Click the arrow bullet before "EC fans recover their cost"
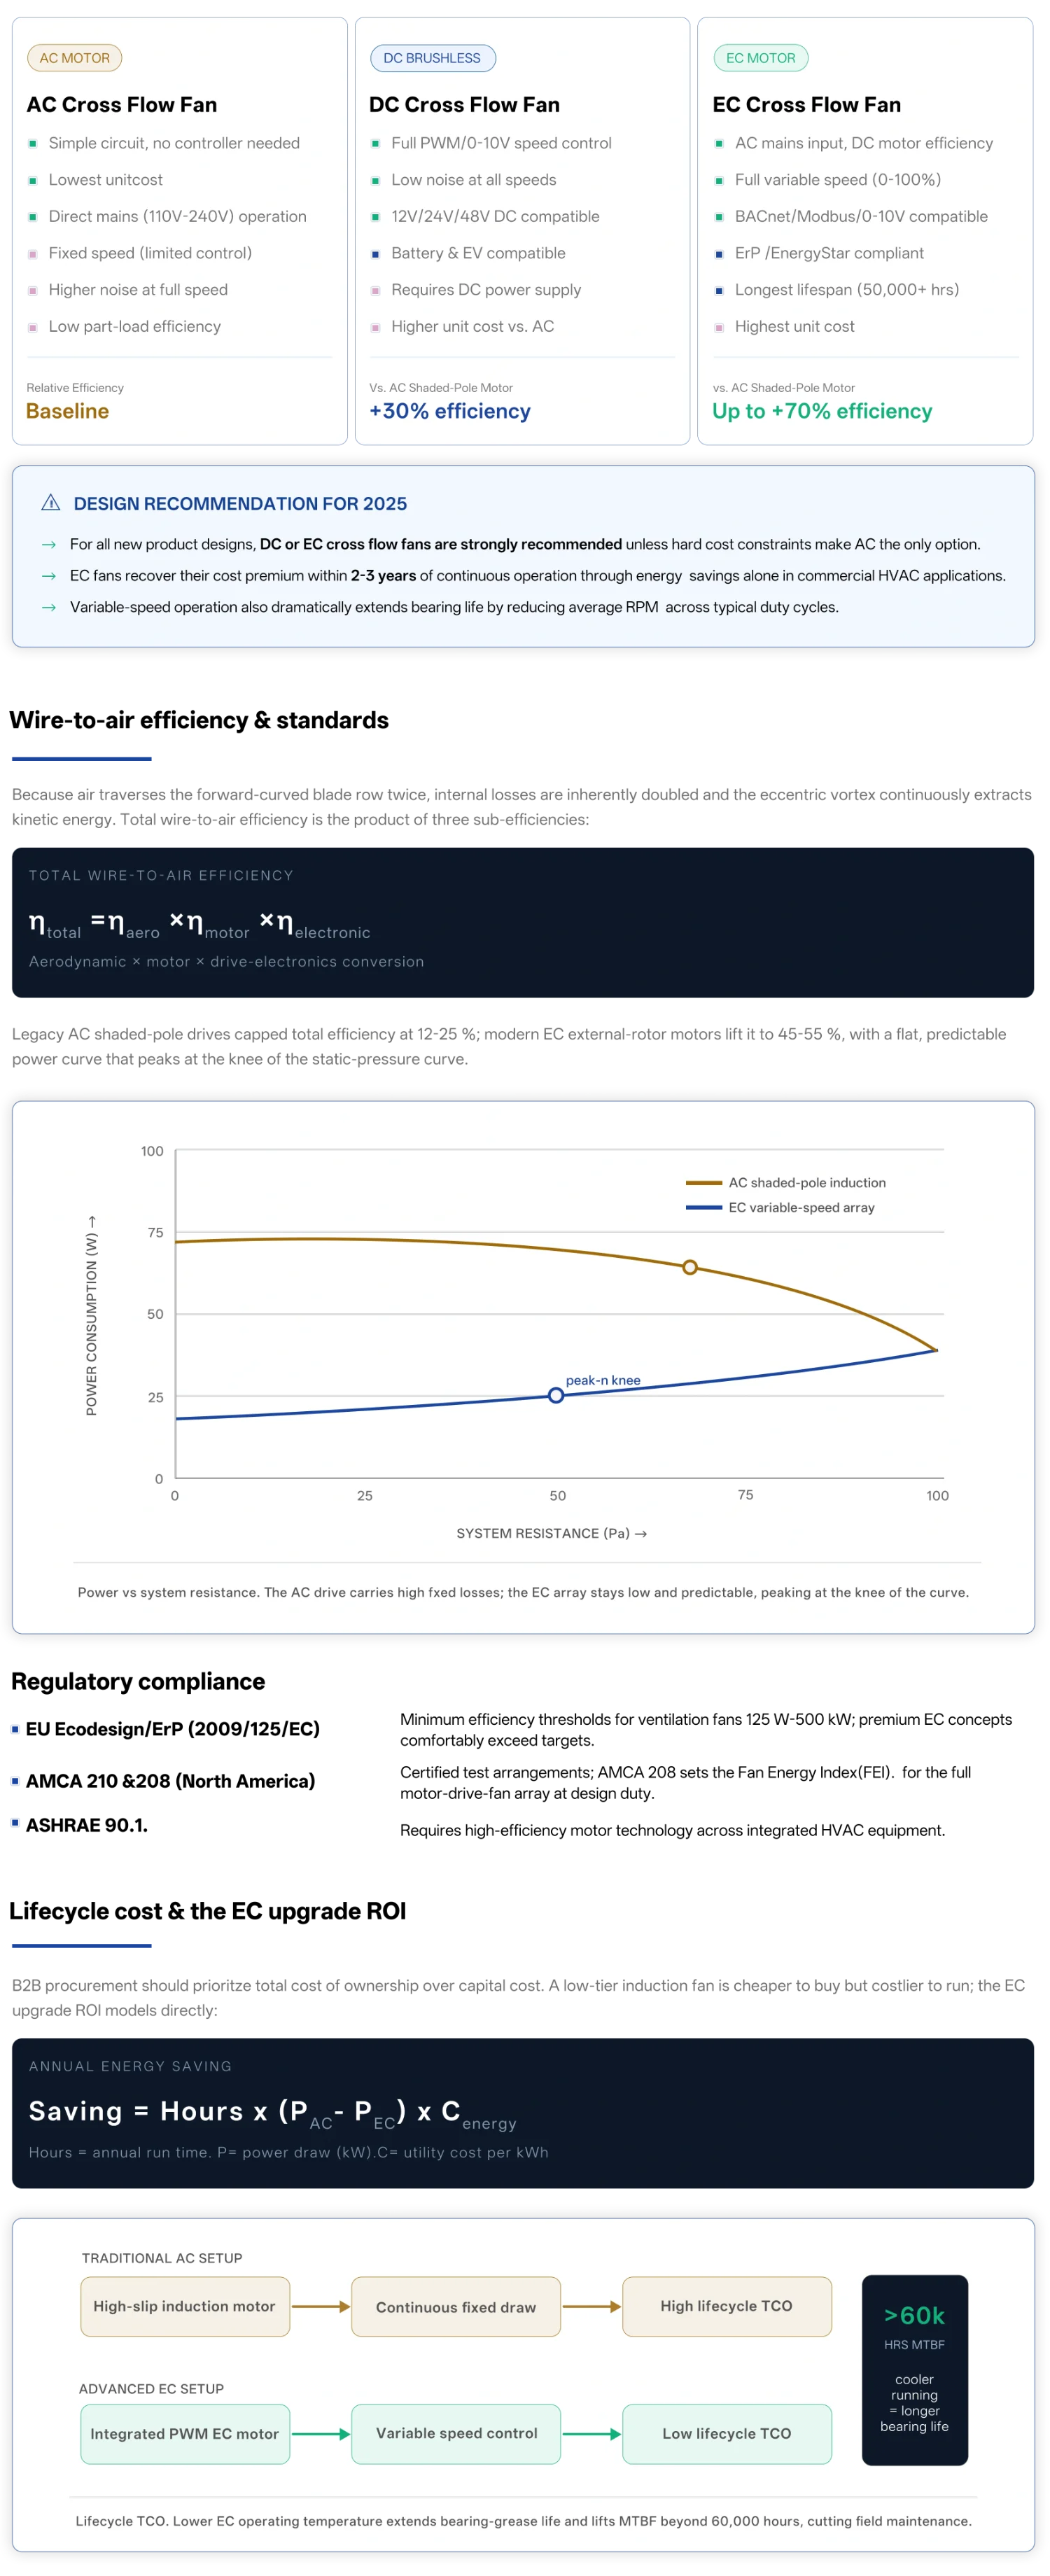Image resolution: width=1050 pixels, height=2576 pixels. pyautogui.click(x=48, y=576)
